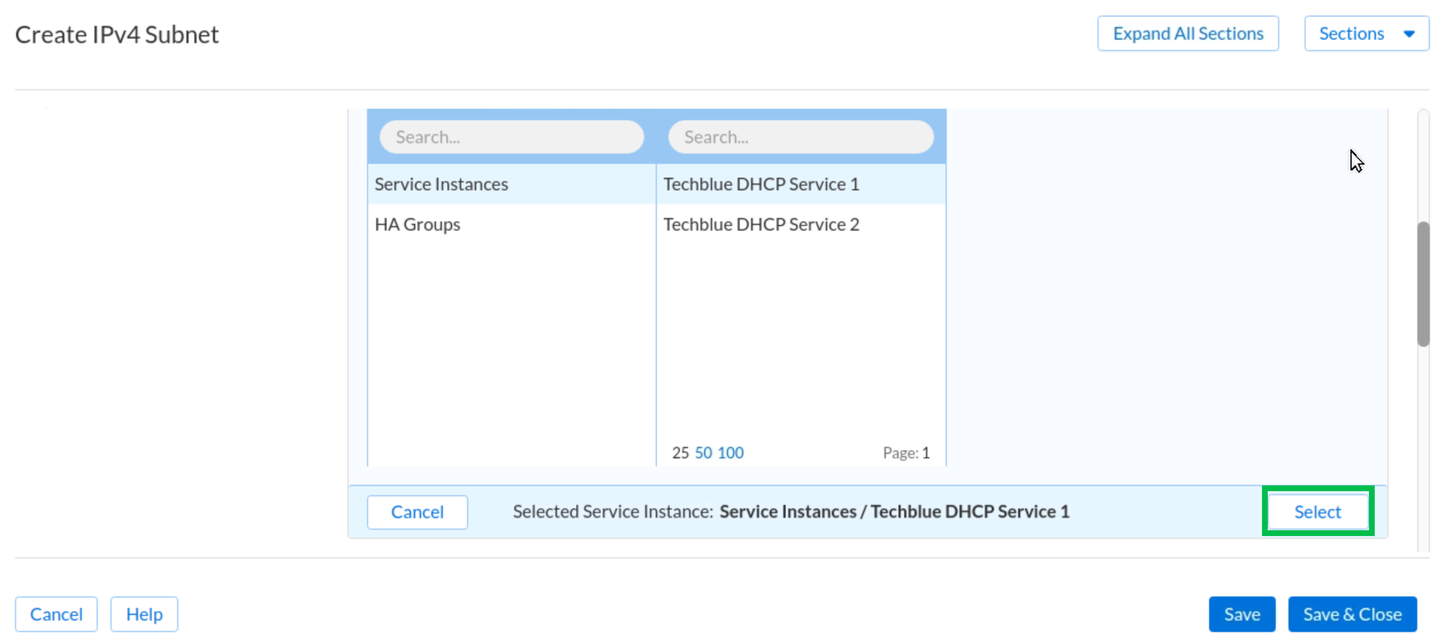1438x643 pixels.
Task: Choose Techblue DHCP Service 1
Action: 760,184
